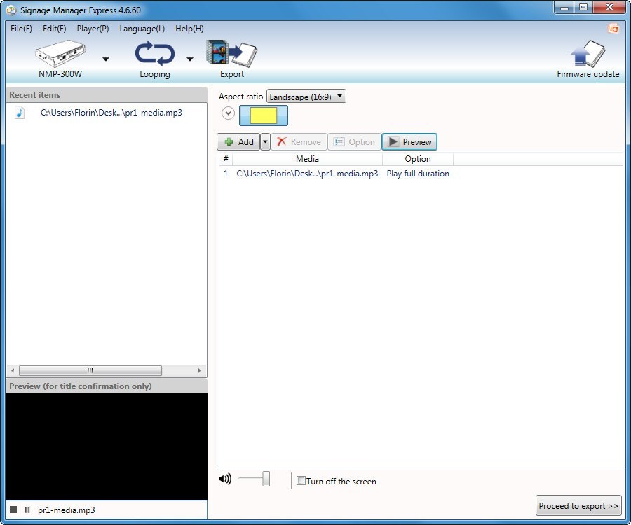Click the Proceed to export button

click(578, 505)
